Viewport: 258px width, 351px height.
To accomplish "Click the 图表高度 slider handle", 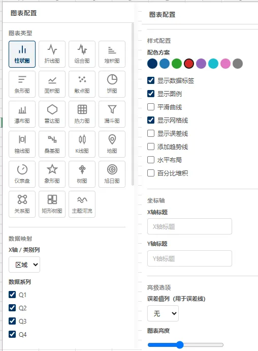I will click(x=180, y=345).
